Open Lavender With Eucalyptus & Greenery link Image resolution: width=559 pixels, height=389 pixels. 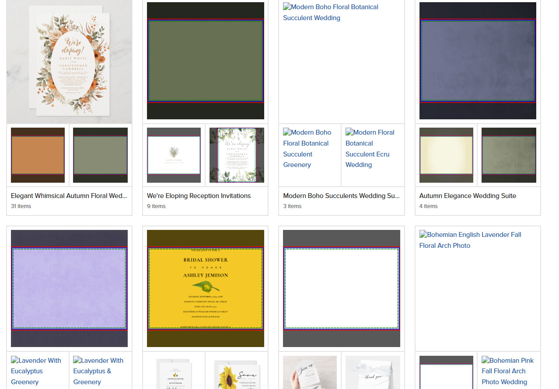click(98, 371)
